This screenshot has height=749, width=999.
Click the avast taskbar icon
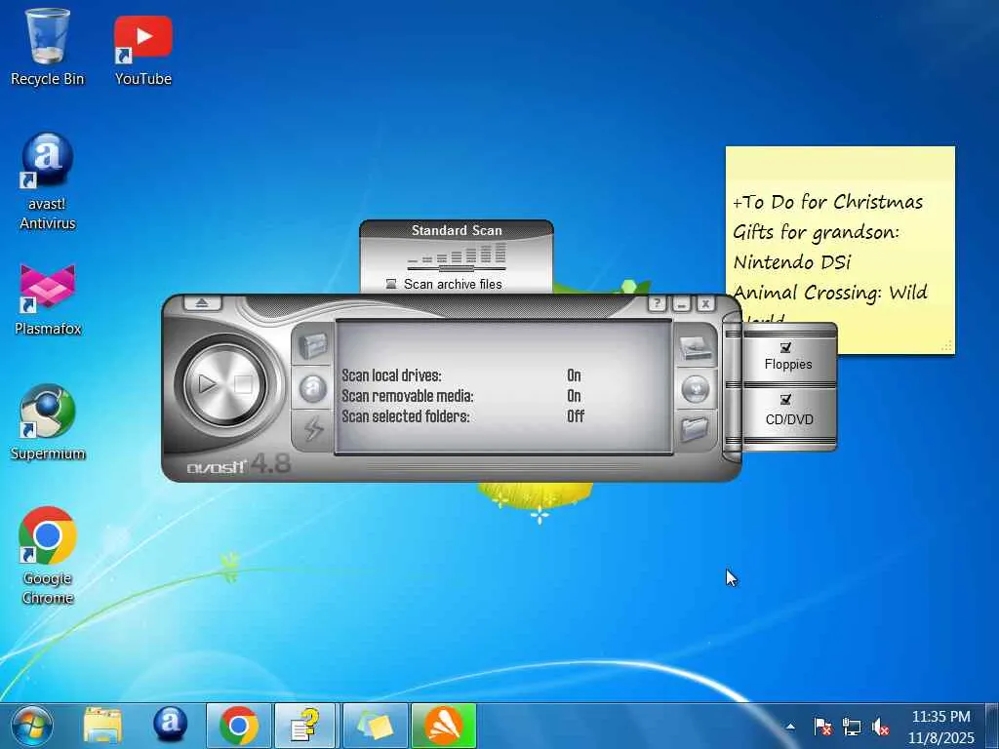(170, 725)
